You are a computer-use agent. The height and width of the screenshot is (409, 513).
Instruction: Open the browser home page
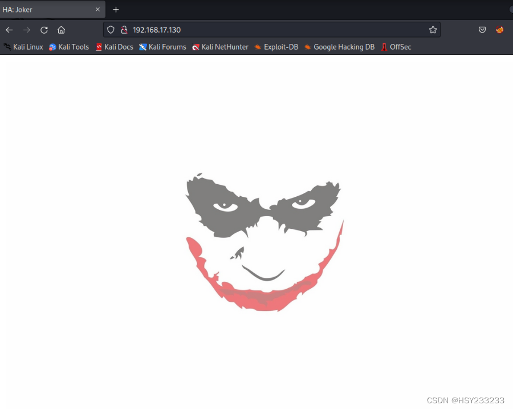tap(61, 30)
